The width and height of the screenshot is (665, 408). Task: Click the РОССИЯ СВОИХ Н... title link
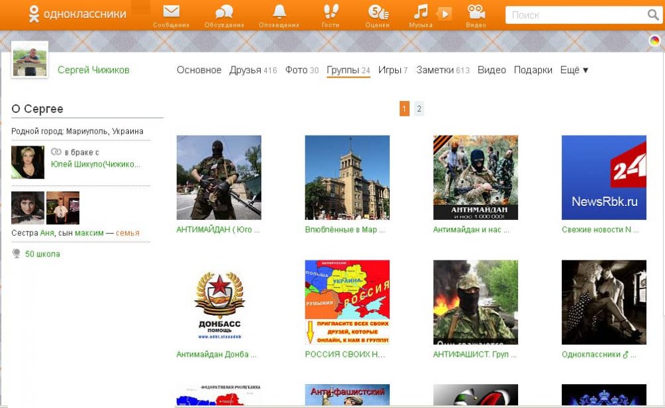344,355
